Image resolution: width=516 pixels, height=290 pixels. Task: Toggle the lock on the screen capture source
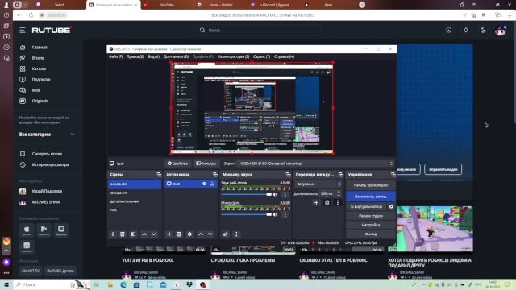(212, 184)
